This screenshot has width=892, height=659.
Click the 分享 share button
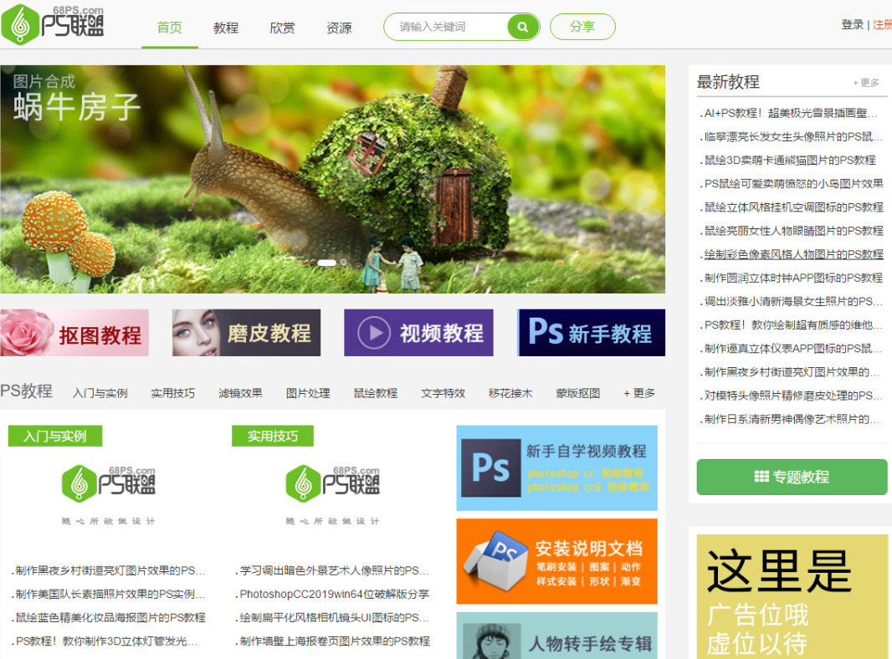point(582,27)
